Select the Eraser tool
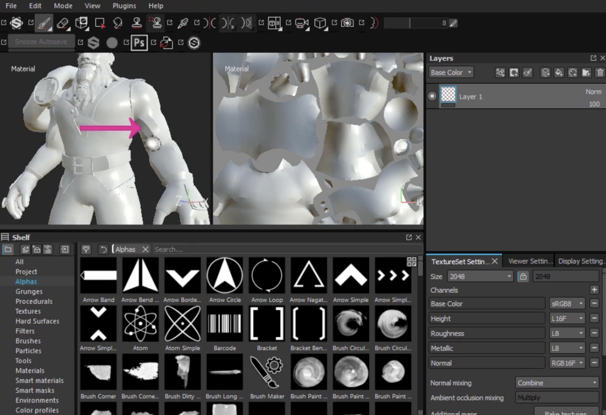The height and width of the screenshot is (415, 606). pos(63,22)
